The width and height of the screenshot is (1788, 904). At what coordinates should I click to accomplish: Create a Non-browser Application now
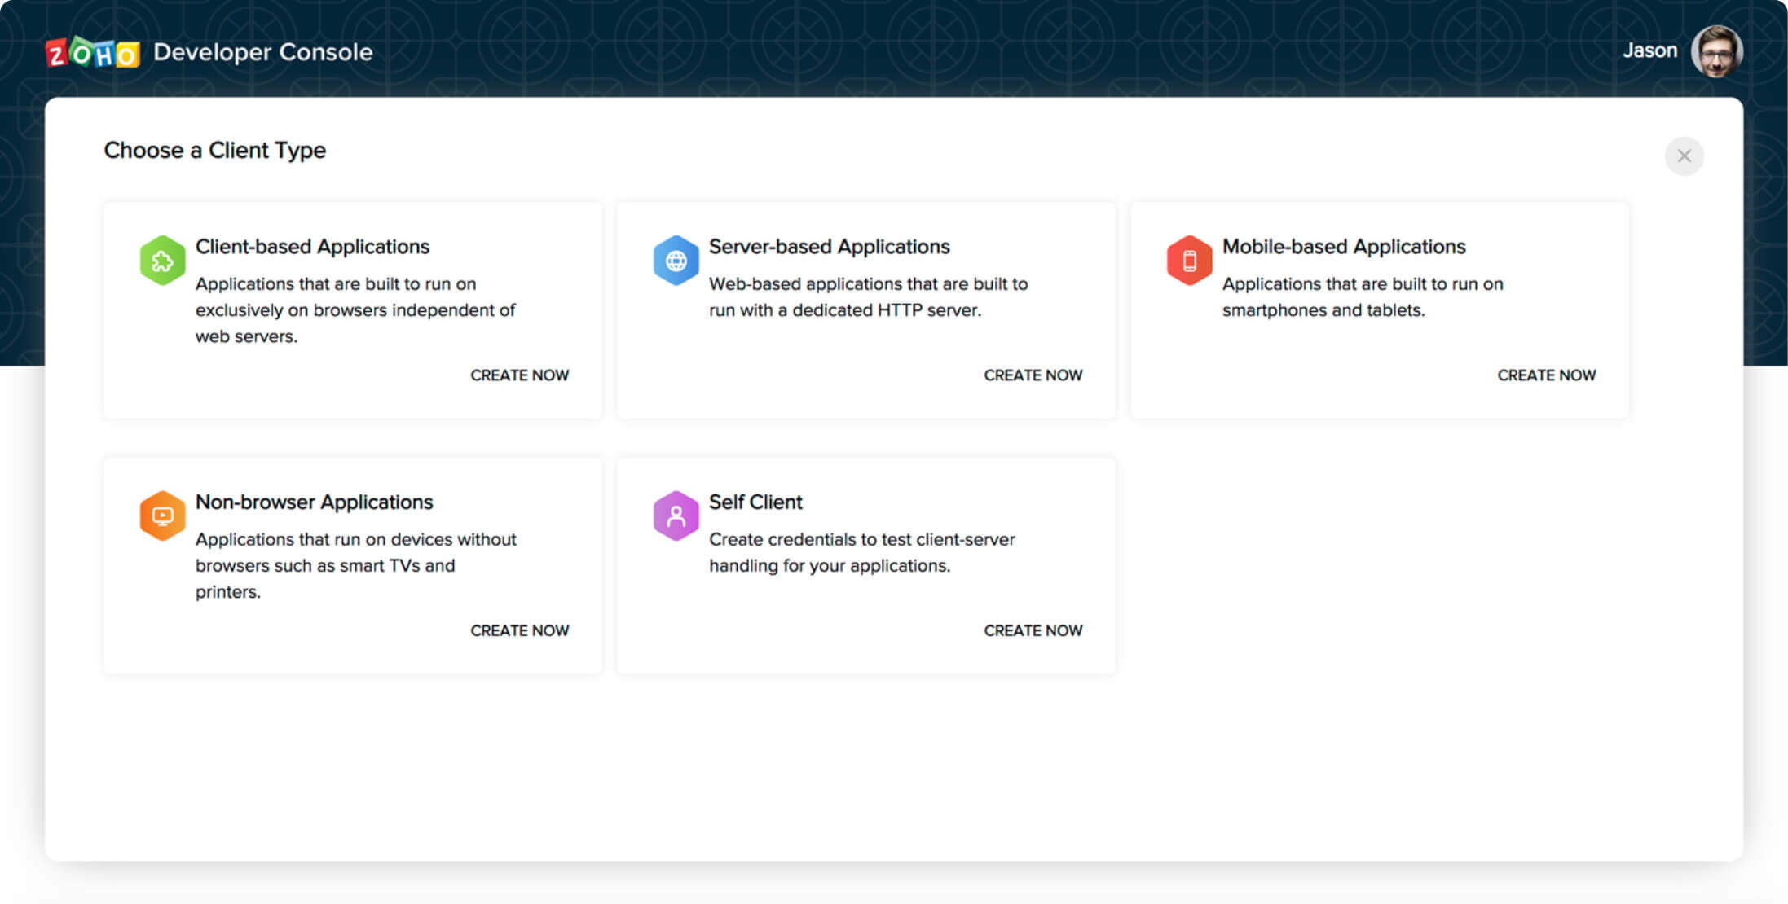519,630
